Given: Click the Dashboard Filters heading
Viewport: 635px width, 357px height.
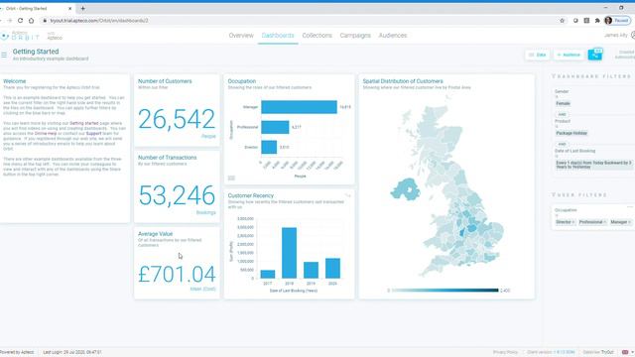Looking at the screenshot, I should (591, 76).
